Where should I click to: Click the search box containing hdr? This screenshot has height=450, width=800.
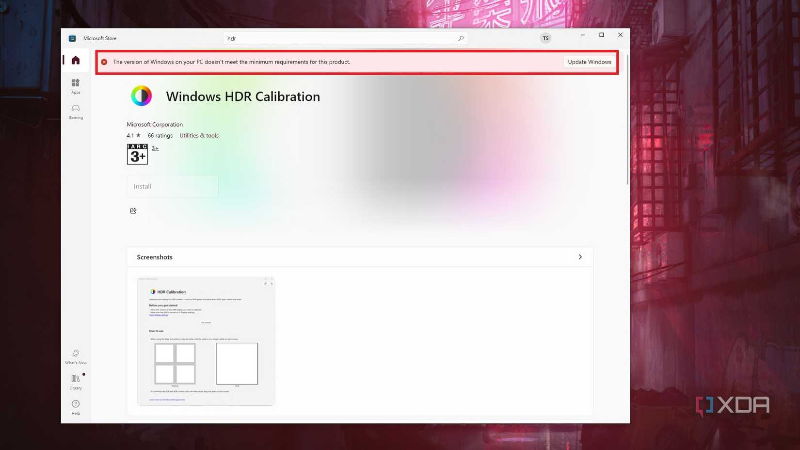345,38
